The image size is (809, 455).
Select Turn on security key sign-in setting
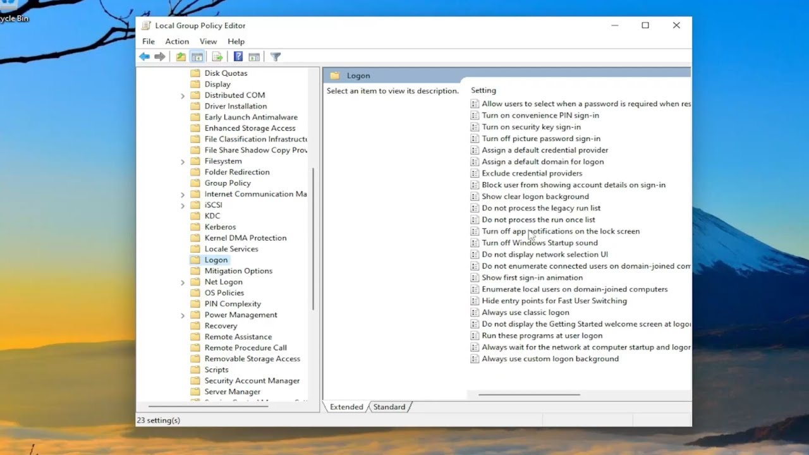point(531,127)
